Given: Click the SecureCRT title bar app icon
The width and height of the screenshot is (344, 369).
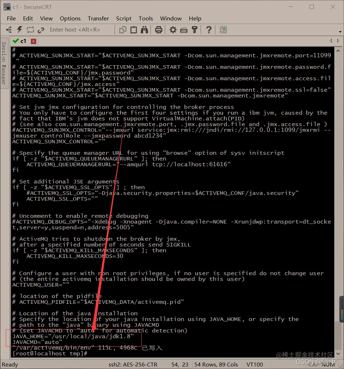Looking at the screenshot, I should click(7, 7).
